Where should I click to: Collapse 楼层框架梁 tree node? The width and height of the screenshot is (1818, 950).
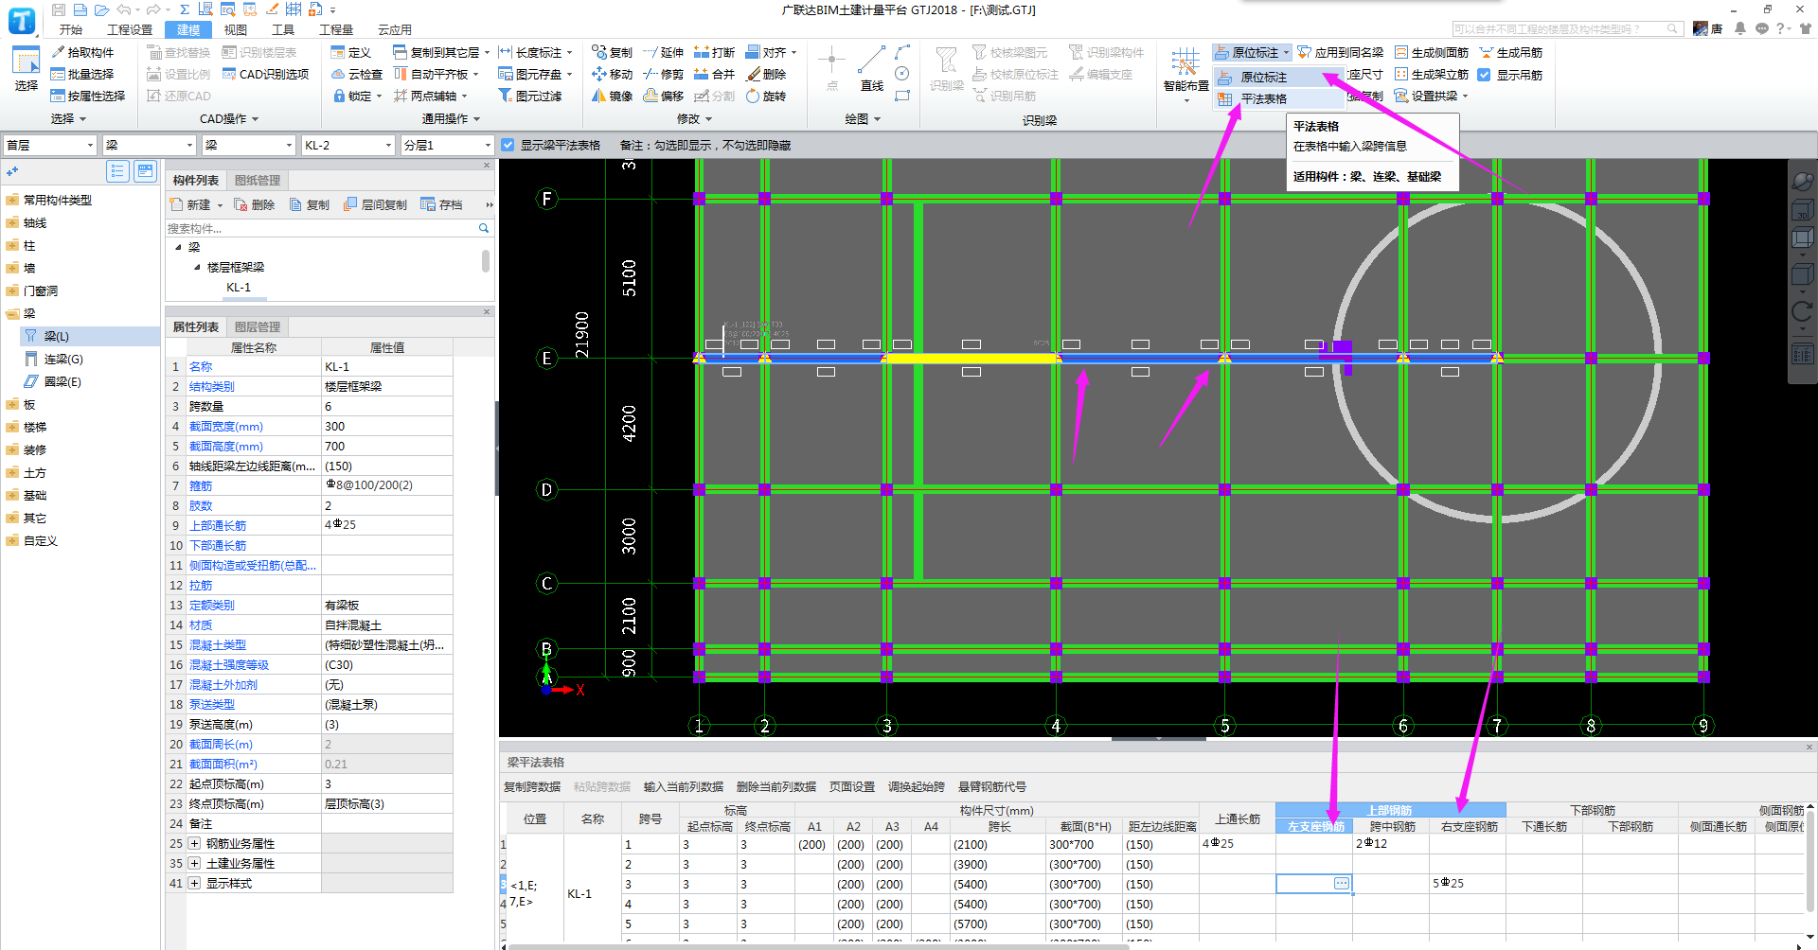(197, 268)
